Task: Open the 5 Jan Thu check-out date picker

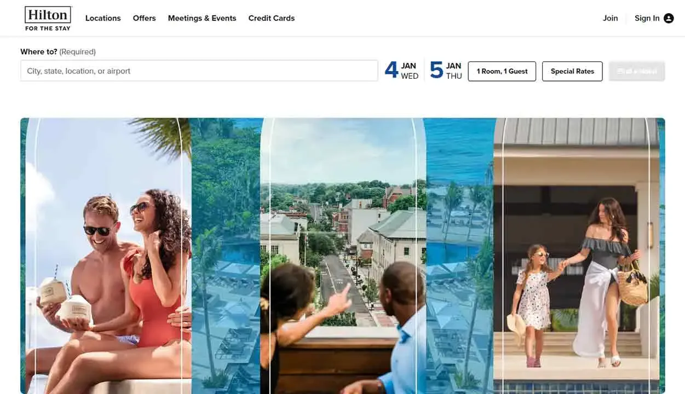Action: click(x=446, y=71)
